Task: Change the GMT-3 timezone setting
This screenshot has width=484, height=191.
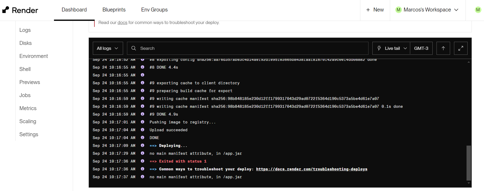Action: (x=421, y=48)
